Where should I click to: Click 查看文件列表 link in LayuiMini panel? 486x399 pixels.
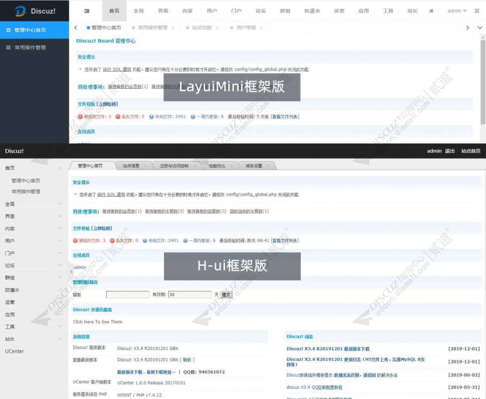pyautogui.click(x=285, y=116)
